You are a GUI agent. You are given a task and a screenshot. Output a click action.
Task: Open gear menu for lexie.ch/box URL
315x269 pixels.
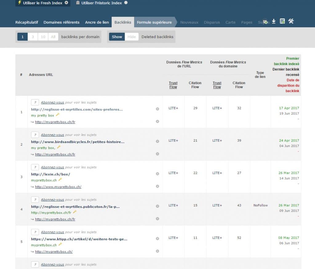click(x=157, y=174)
